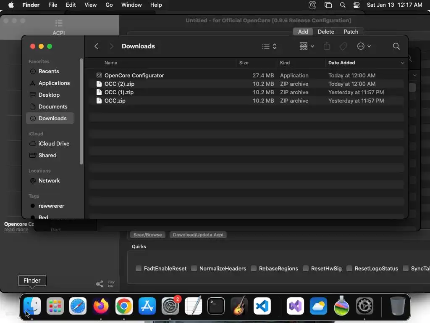Click the Scan/Browse button

147,235
